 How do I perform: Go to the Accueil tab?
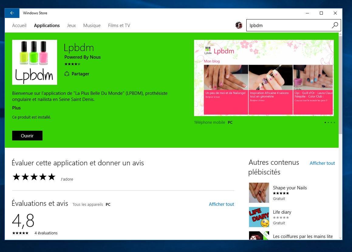tap(19, 25)
